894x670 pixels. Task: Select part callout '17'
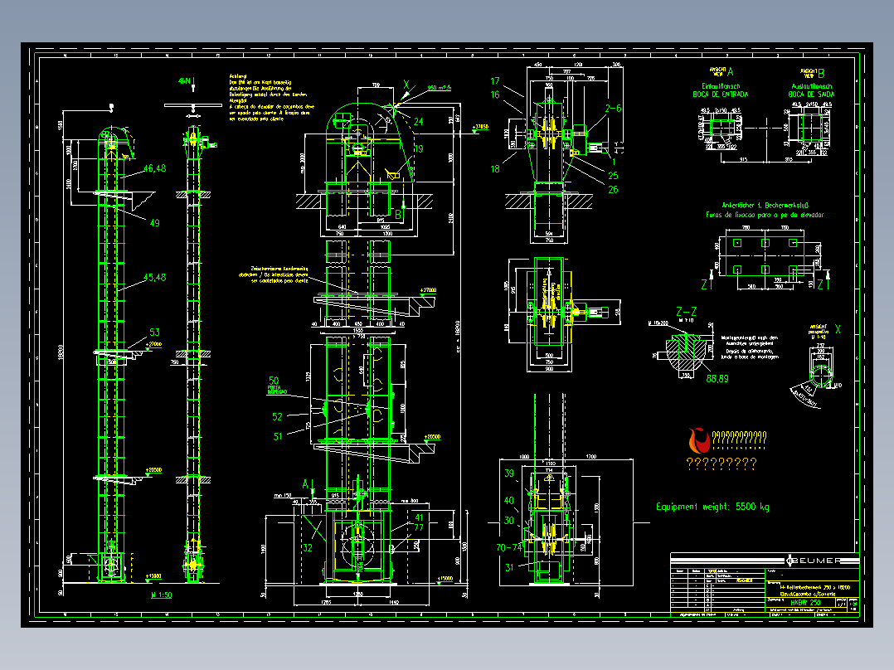pyautogui.click(x=495, y=81)
